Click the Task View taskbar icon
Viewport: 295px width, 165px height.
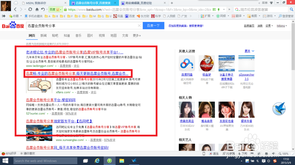click(x=86, y=161)
